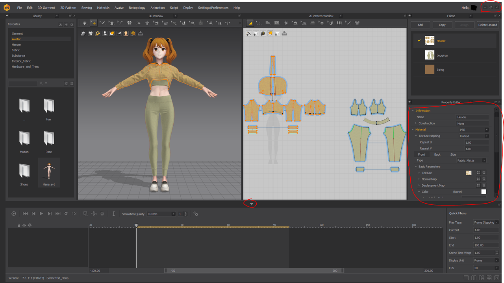The image size is (504, 283).
Task: Click the refresh icon in Library Favorites header
Action: click(x=72, y=24)
